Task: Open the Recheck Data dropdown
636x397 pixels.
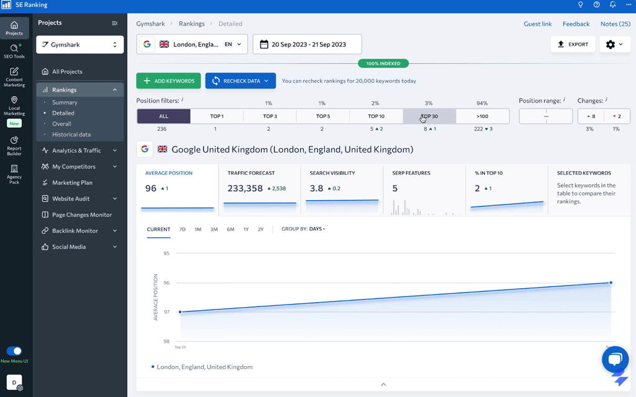Action: pyautogui.click(x=240, y=81)
